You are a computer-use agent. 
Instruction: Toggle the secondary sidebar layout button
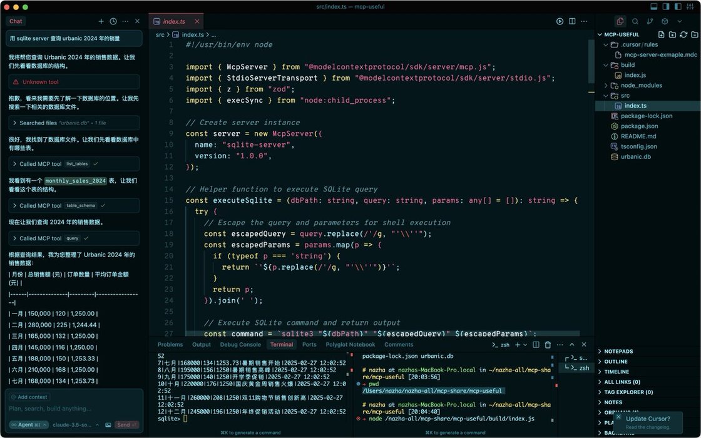click(x=678, y=7)
